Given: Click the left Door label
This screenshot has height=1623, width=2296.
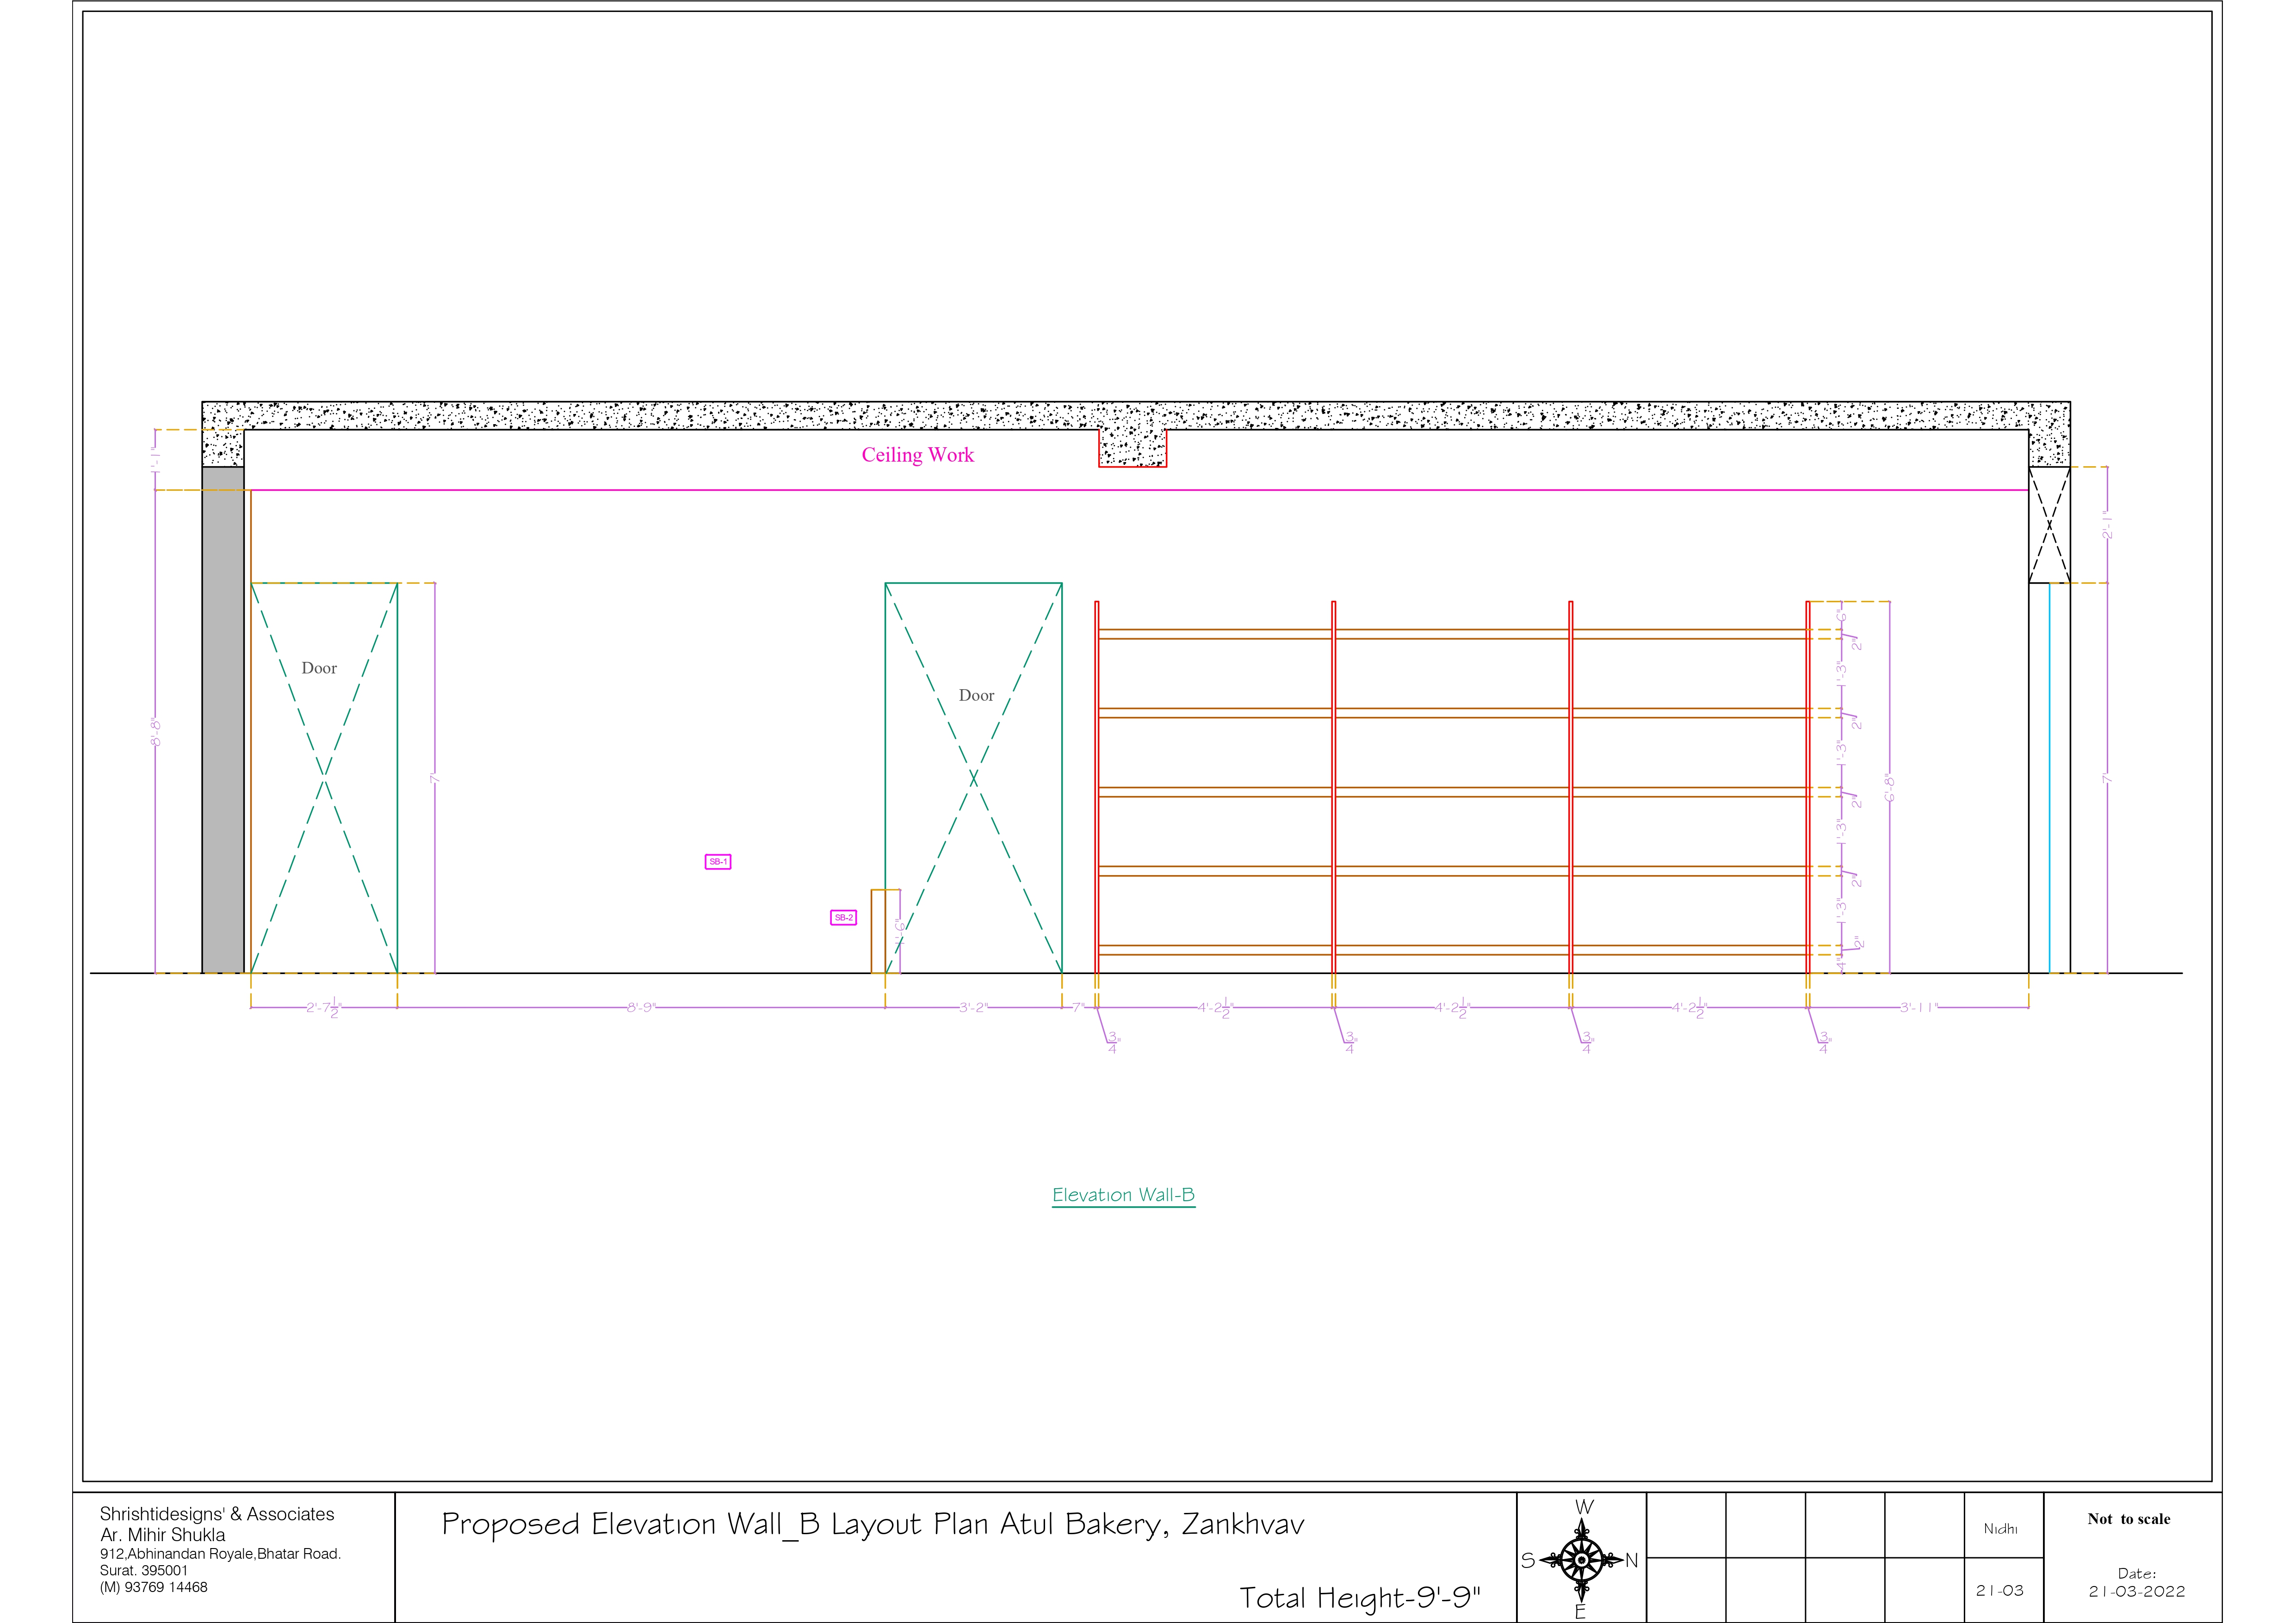Looking at the screenshot, I should (x=319, y=668).
